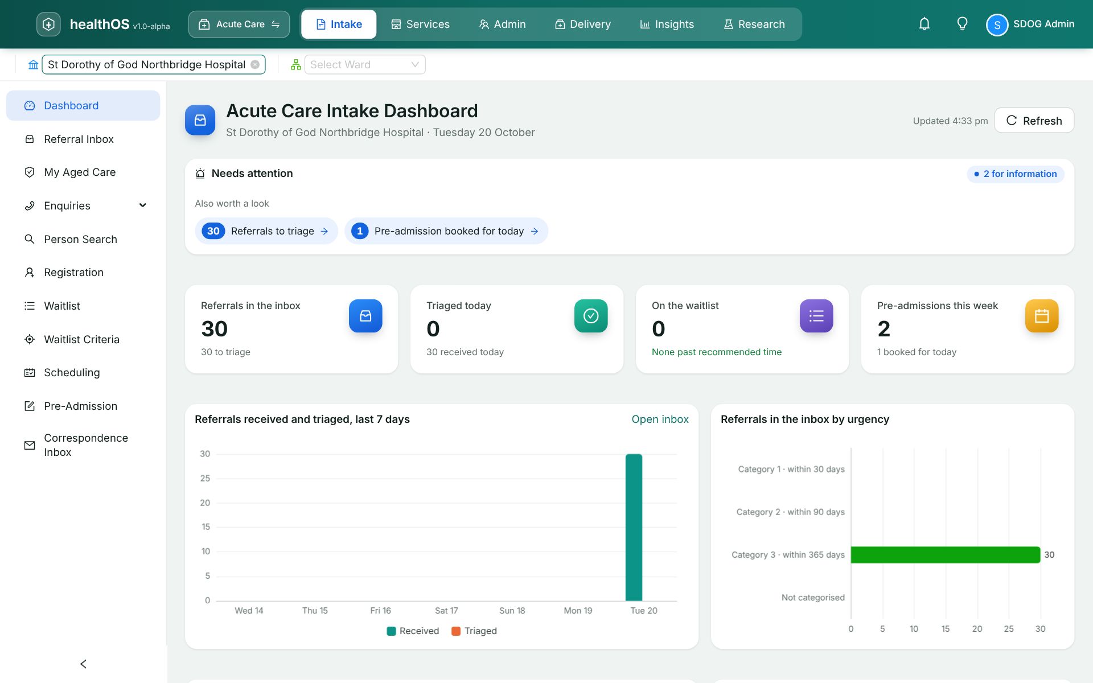This screenshot has width=1093, height=683.
Task: Open the Correspondence Inbox
Action: point(83,445)
